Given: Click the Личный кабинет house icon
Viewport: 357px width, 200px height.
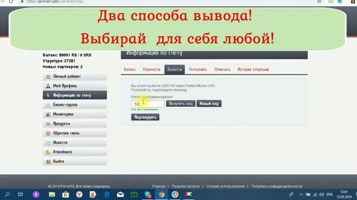Looking at the screenshot, I should point(48,77).
